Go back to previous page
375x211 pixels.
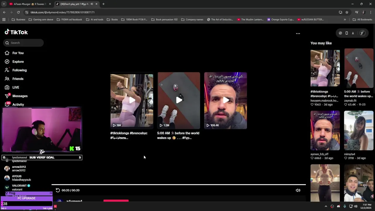(4, 12)
